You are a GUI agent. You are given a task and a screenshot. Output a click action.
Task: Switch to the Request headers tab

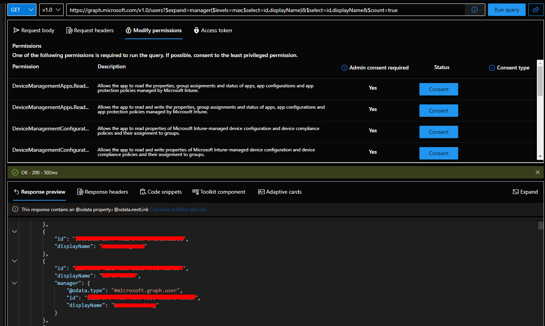[x=90, y=30]
